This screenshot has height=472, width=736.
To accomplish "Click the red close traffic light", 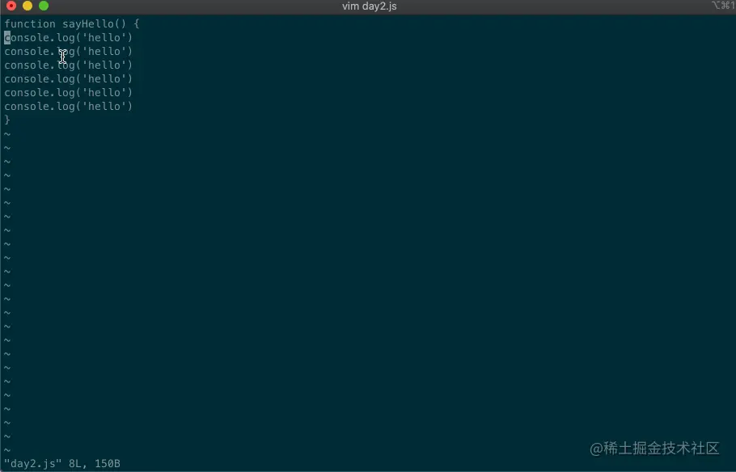I will (11, 6).
